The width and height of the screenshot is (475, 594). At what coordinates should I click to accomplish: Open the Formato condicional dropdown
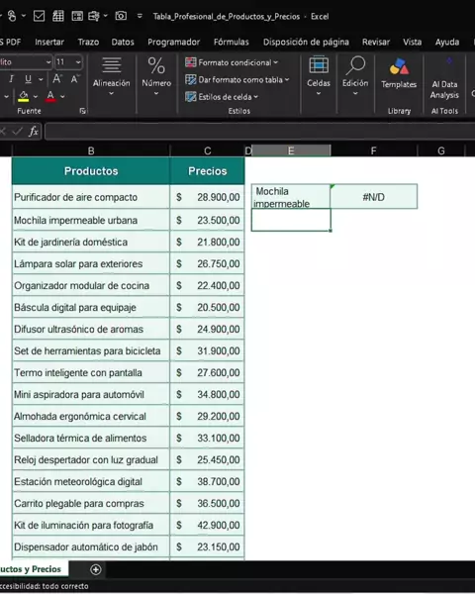[x=232, y=62]
